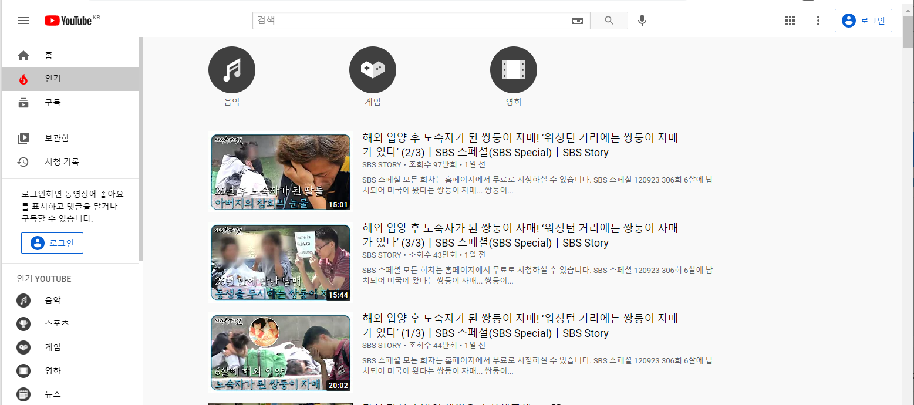Click the 20:02 duration badge
Image resolution: width=914 pixels, height=405 pixels.
click(x=338, y=386)
